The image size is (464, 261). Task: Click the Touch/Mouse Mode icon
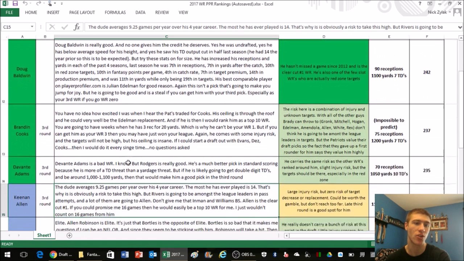[50, 4]
